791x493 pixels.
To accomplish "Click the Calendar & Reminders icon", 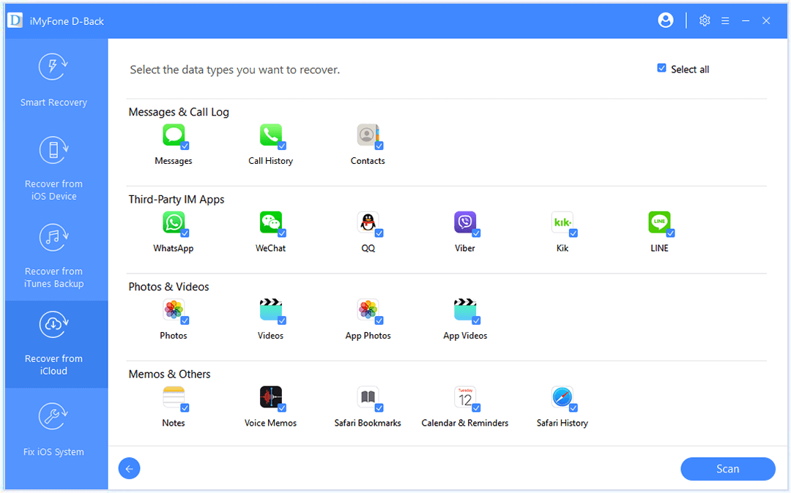I will pyautogui.click(x=464, y=397).
